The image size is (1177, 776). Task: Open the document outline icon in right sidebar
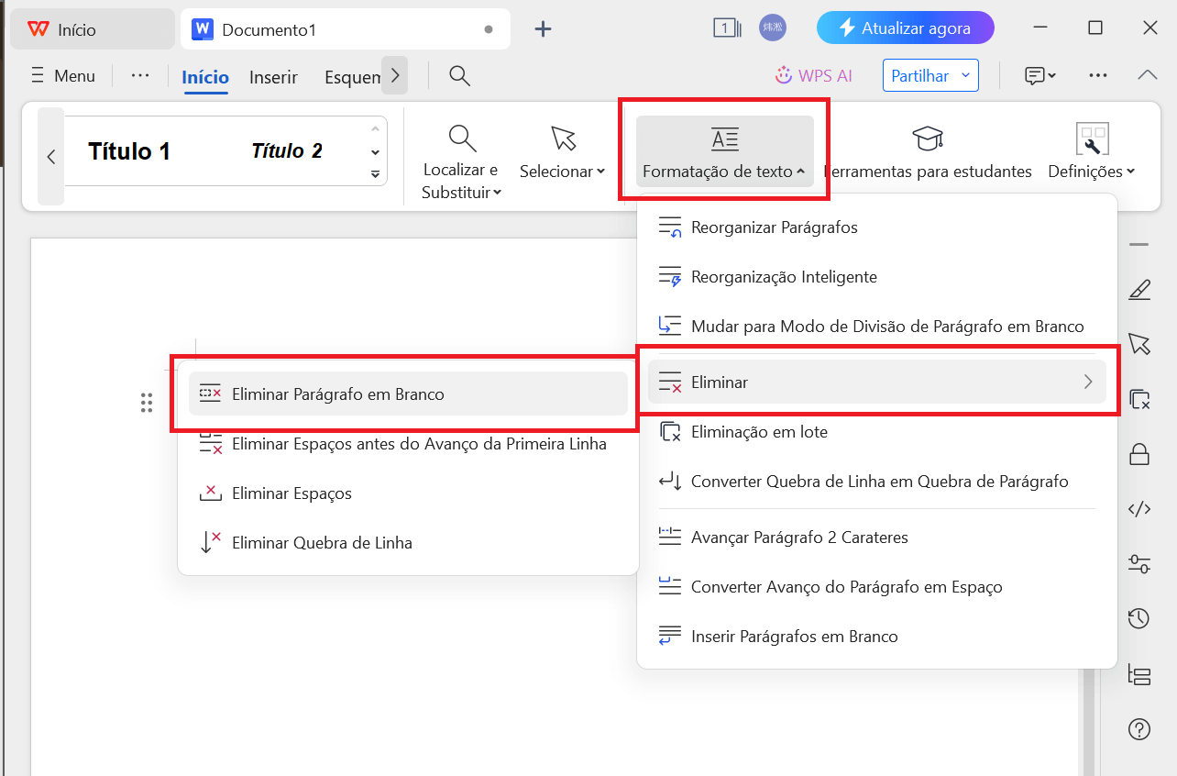tap(1139, 674)
